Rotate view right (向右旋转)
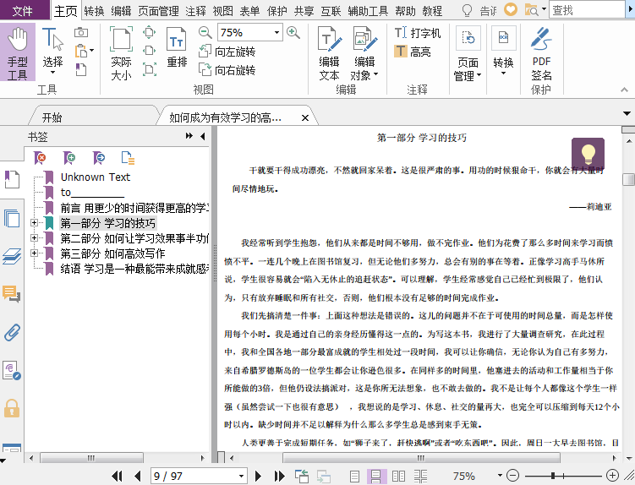Viewport: 635px width, 485px height. [227, 70]
